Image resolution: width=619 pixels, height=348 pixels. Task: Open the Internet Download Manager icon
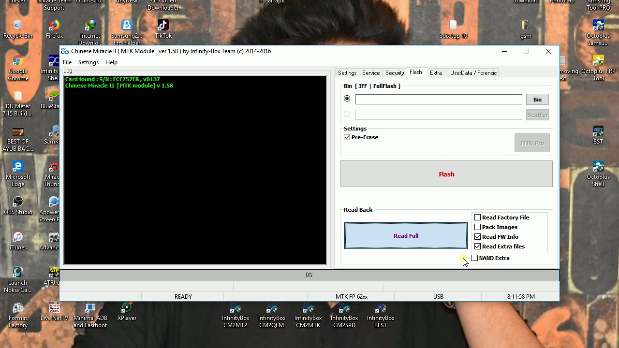coord(90,33)
